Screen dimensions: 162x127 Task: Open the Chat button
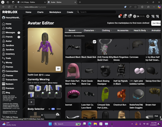tap(156, 116)
